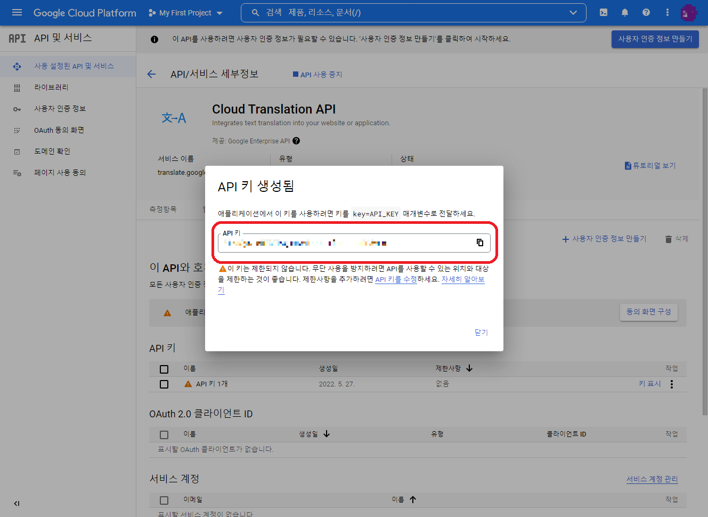Click inside the search input field
This screenshot has width=708, height=517.
(373, 12)
